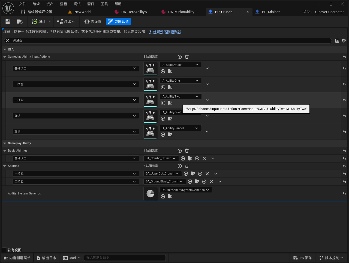Empty the Abilities array trash icon

tap(187, 166)
